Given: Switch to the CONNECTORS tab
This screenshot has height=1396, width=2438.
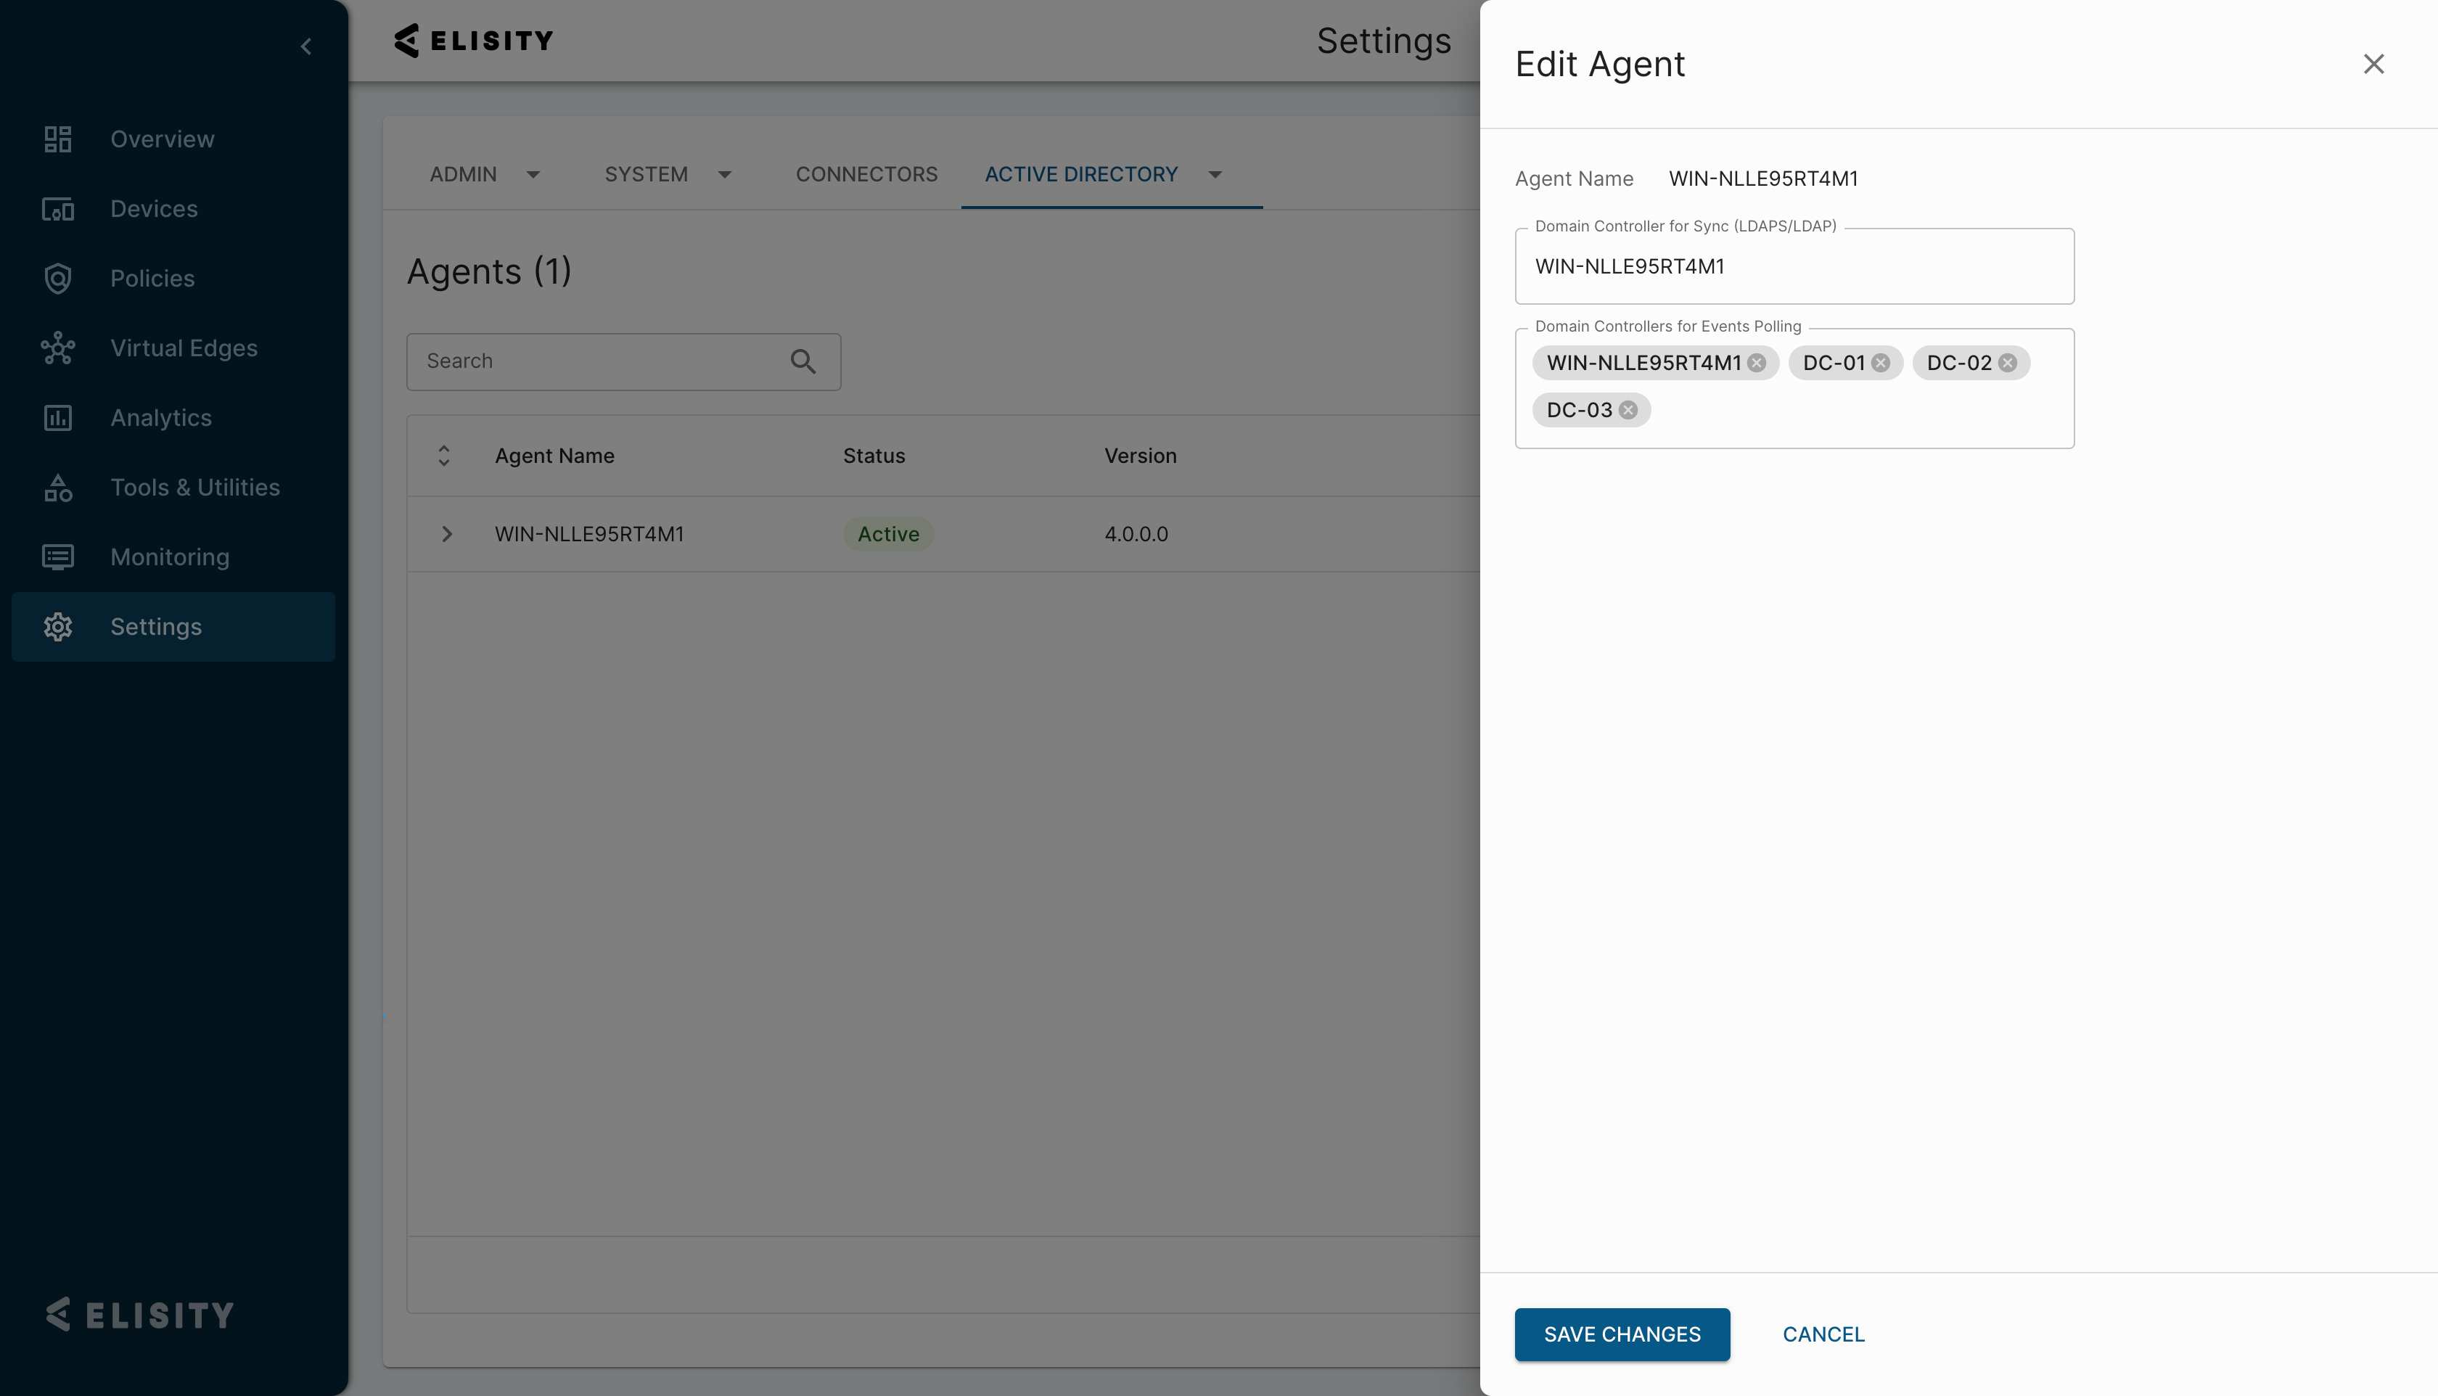Looking at the screenshot, I should click(866, 174).
